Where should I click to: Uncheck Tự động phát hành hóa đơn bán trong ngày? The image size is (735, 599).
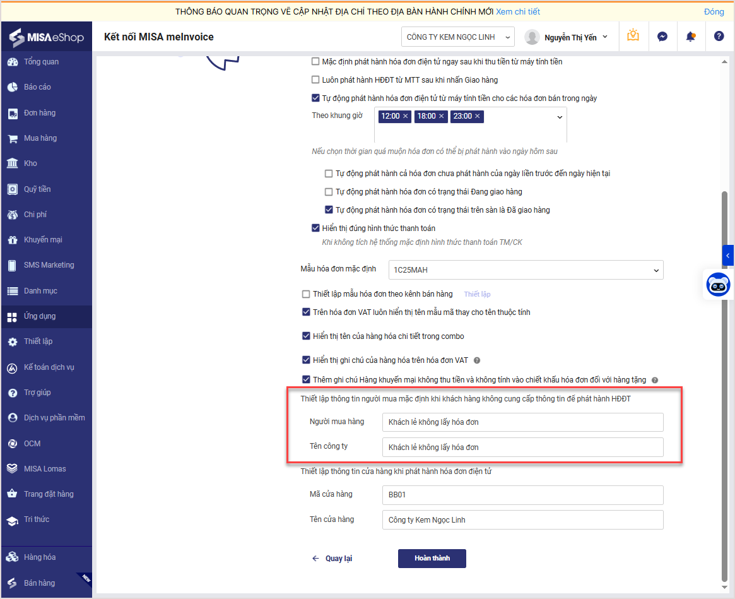[x=315, y=98]
